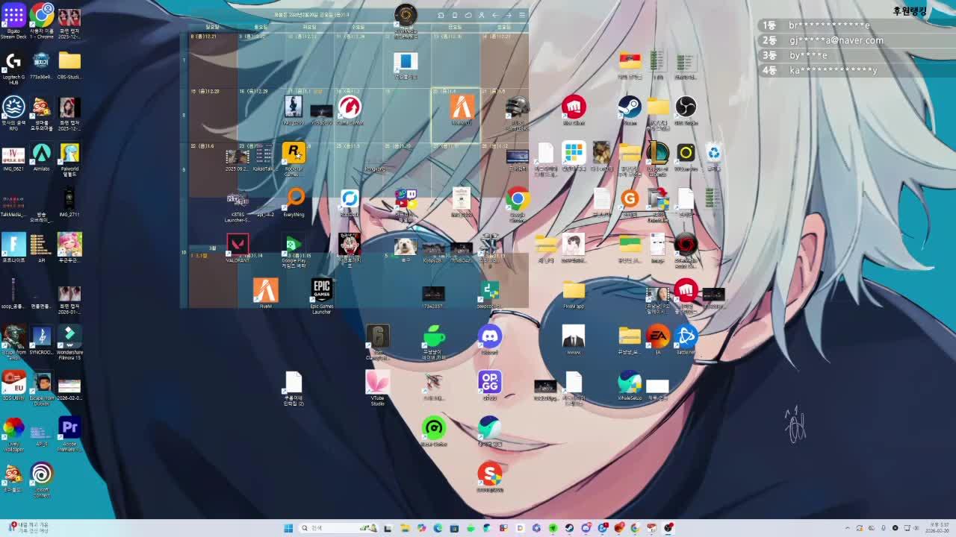Screen dimensions: 956x537
Task: Open the calendar widget hamburger menu
Action: tap(522, 15)
